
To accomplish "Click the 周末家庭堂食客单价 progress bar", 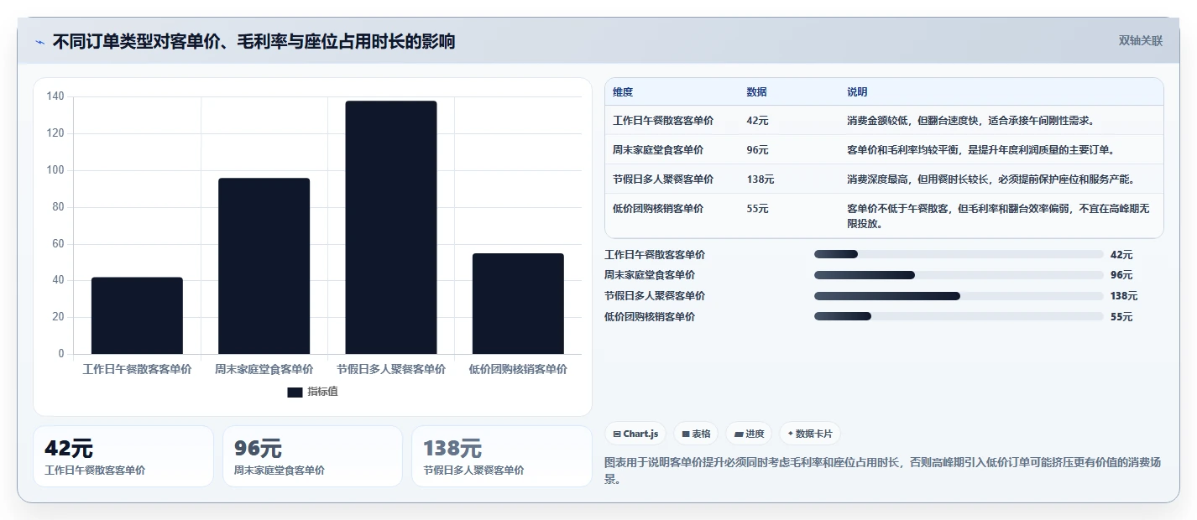I will [x=959, y=275].
